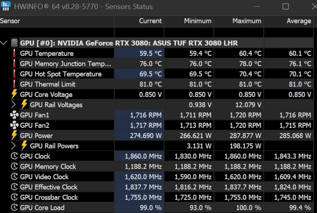This screenshot has width=317, height=213.
Task: Click the average GPU Power value 285.068 W
Action: tap(295, 136)
